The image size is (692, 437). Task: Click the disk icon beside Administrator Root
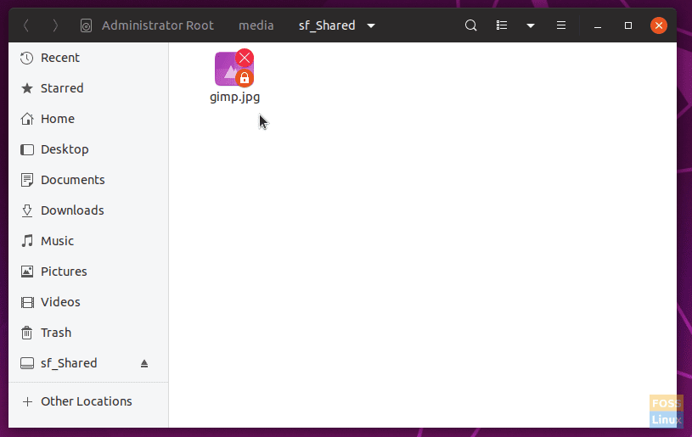pyautogui.click(x=86, y=25)
